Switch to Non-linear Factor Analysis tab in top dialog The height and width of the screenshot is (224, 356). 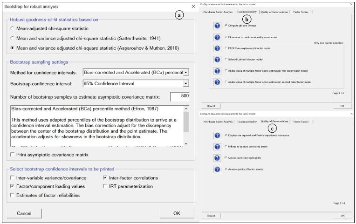pyautogui.click(x=219, y=12)
